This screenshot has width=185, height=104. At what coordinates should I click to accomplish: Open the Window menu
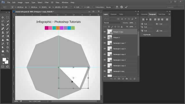click(x=65, y=2)
